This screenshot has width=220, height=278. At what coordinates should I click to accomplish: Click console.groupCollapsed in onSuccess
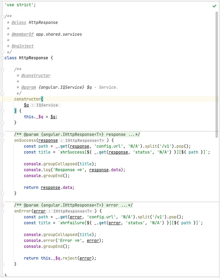coord(51,164)
